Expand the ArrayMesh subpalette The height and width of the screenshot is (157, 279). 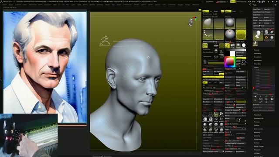[x=258, y=57]
